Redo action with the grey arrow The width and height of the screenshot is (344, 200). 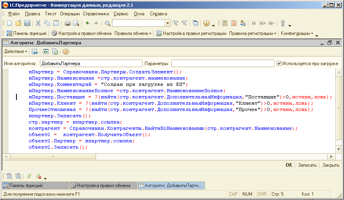click(x=96, y=23)
